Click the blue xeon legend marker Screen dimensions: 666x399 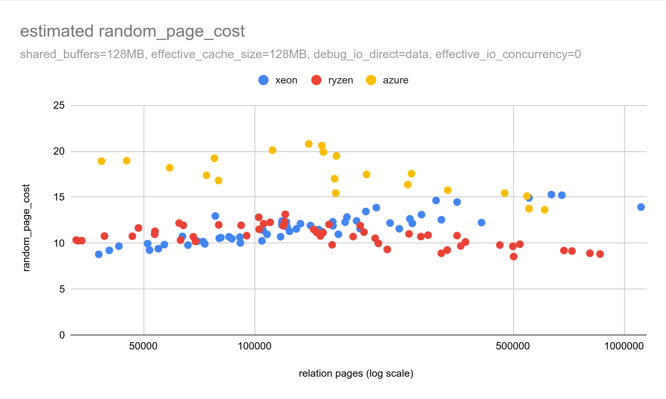tap(263, 80)
